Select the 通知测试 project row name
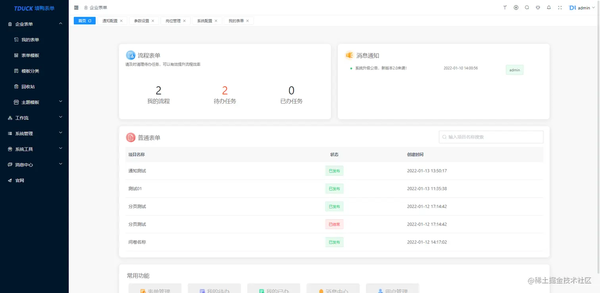 pos(137,171)
